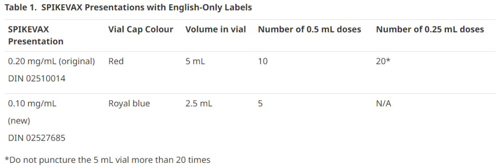Click the Royal blue cap colour cell
The image size is (502, 168).
(x=129, y=104)
